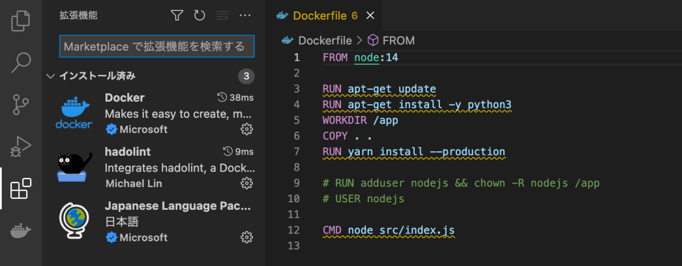This screenshot has height=266, width=682.
Task: Collapse the インストール済み section
Action: tap(51, 76)
